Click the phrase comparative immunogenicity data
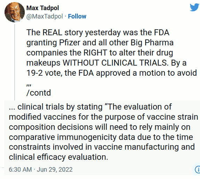Viewport: 200px width, 179px height. coord(72,137)
